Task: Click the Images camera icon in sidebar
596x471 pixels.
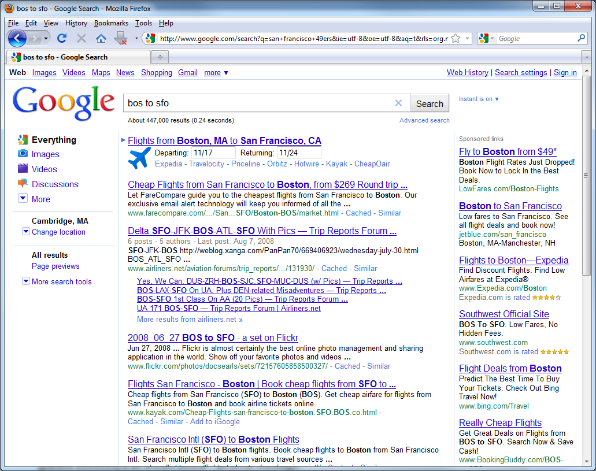Action: 23,154
